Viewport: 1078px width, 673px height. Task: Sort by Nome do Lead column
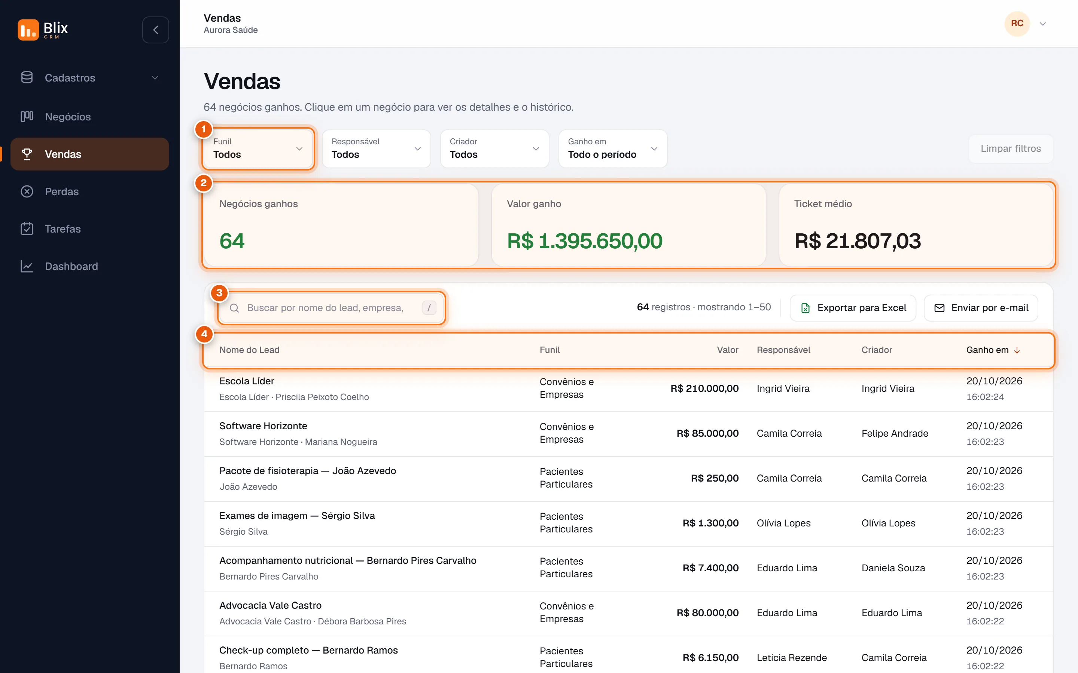249,350
